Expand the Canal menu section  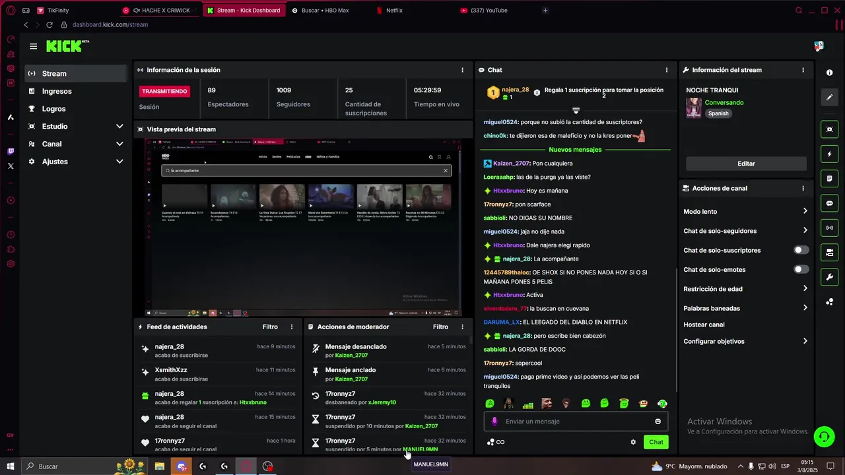click(x=76, y=144)
